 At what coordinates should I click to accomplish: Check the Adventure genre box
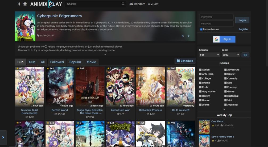pyautogui.click(x=225, y=70)
